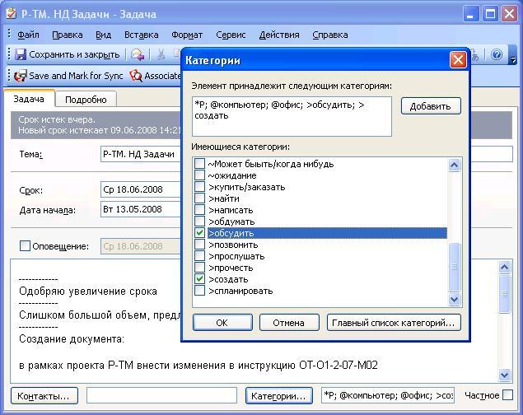Expand the toolbar options overflow arrow
Viewport: 523px width, 415px height.
[513, 57]
